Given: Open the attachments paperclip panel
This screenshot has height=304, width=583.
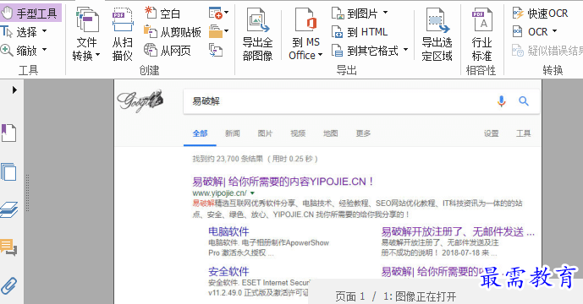Looking at the screenshot, I should click(9, 285).
